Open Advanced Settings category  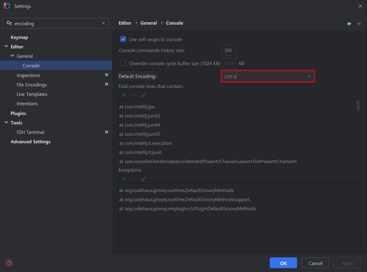coord(30,141)
